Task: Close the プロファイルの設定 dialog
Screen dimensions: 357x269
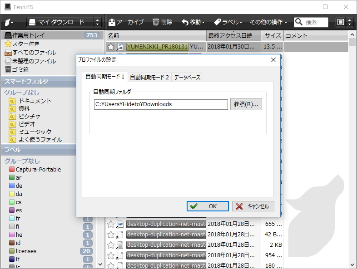Action: (273, 60)
